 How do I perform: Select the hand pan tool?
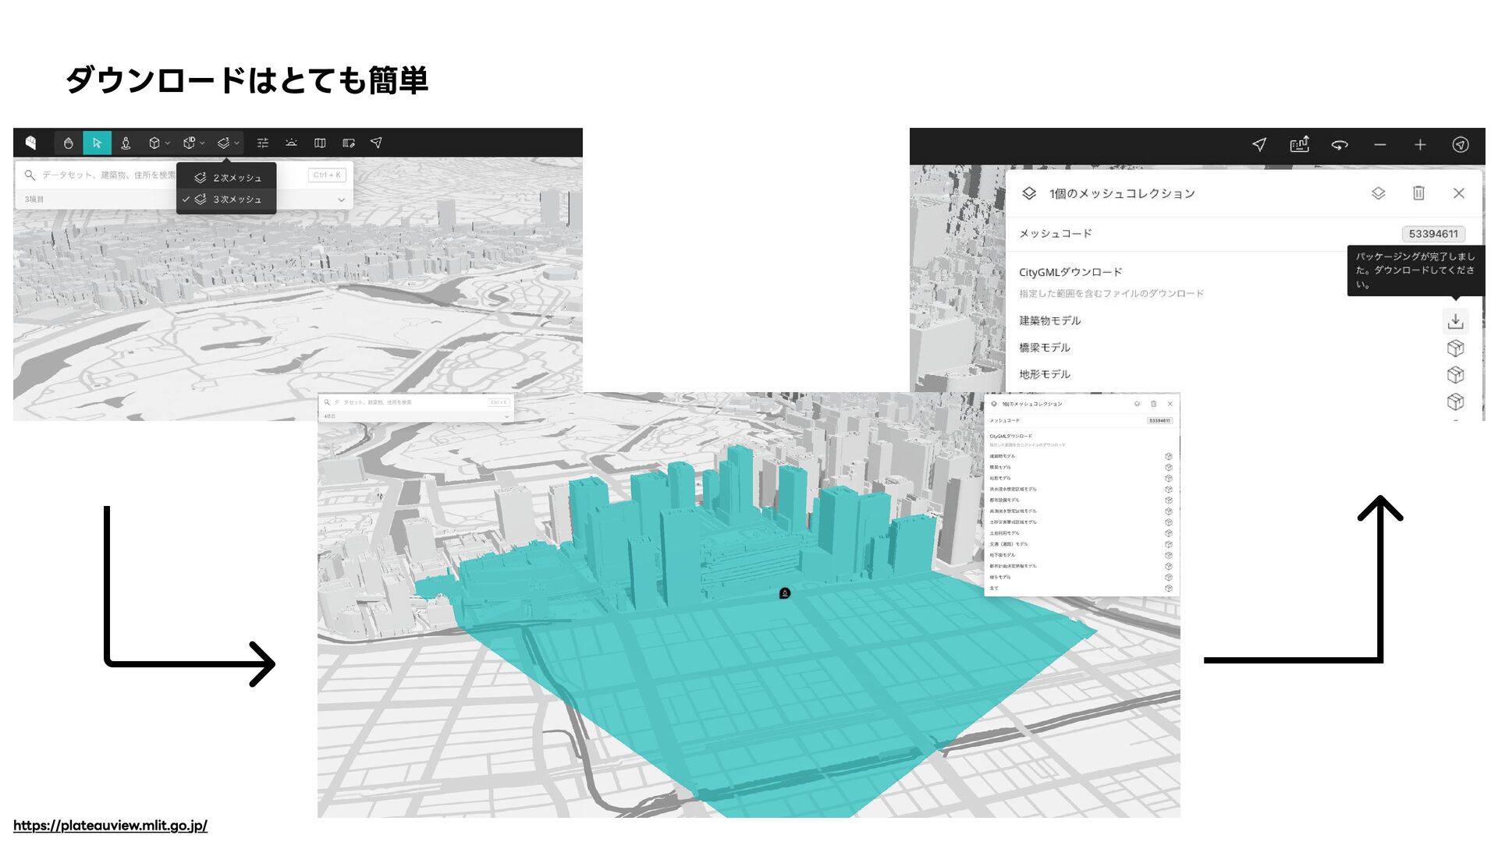point(69,143)
